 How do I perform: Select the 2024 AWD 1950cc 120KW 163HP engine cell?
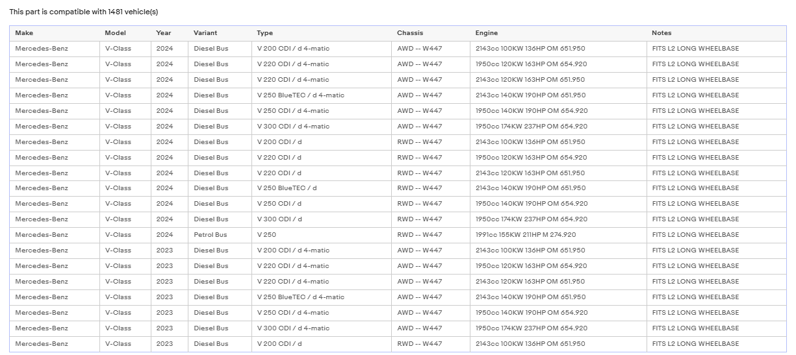click(x=558, y=64)
